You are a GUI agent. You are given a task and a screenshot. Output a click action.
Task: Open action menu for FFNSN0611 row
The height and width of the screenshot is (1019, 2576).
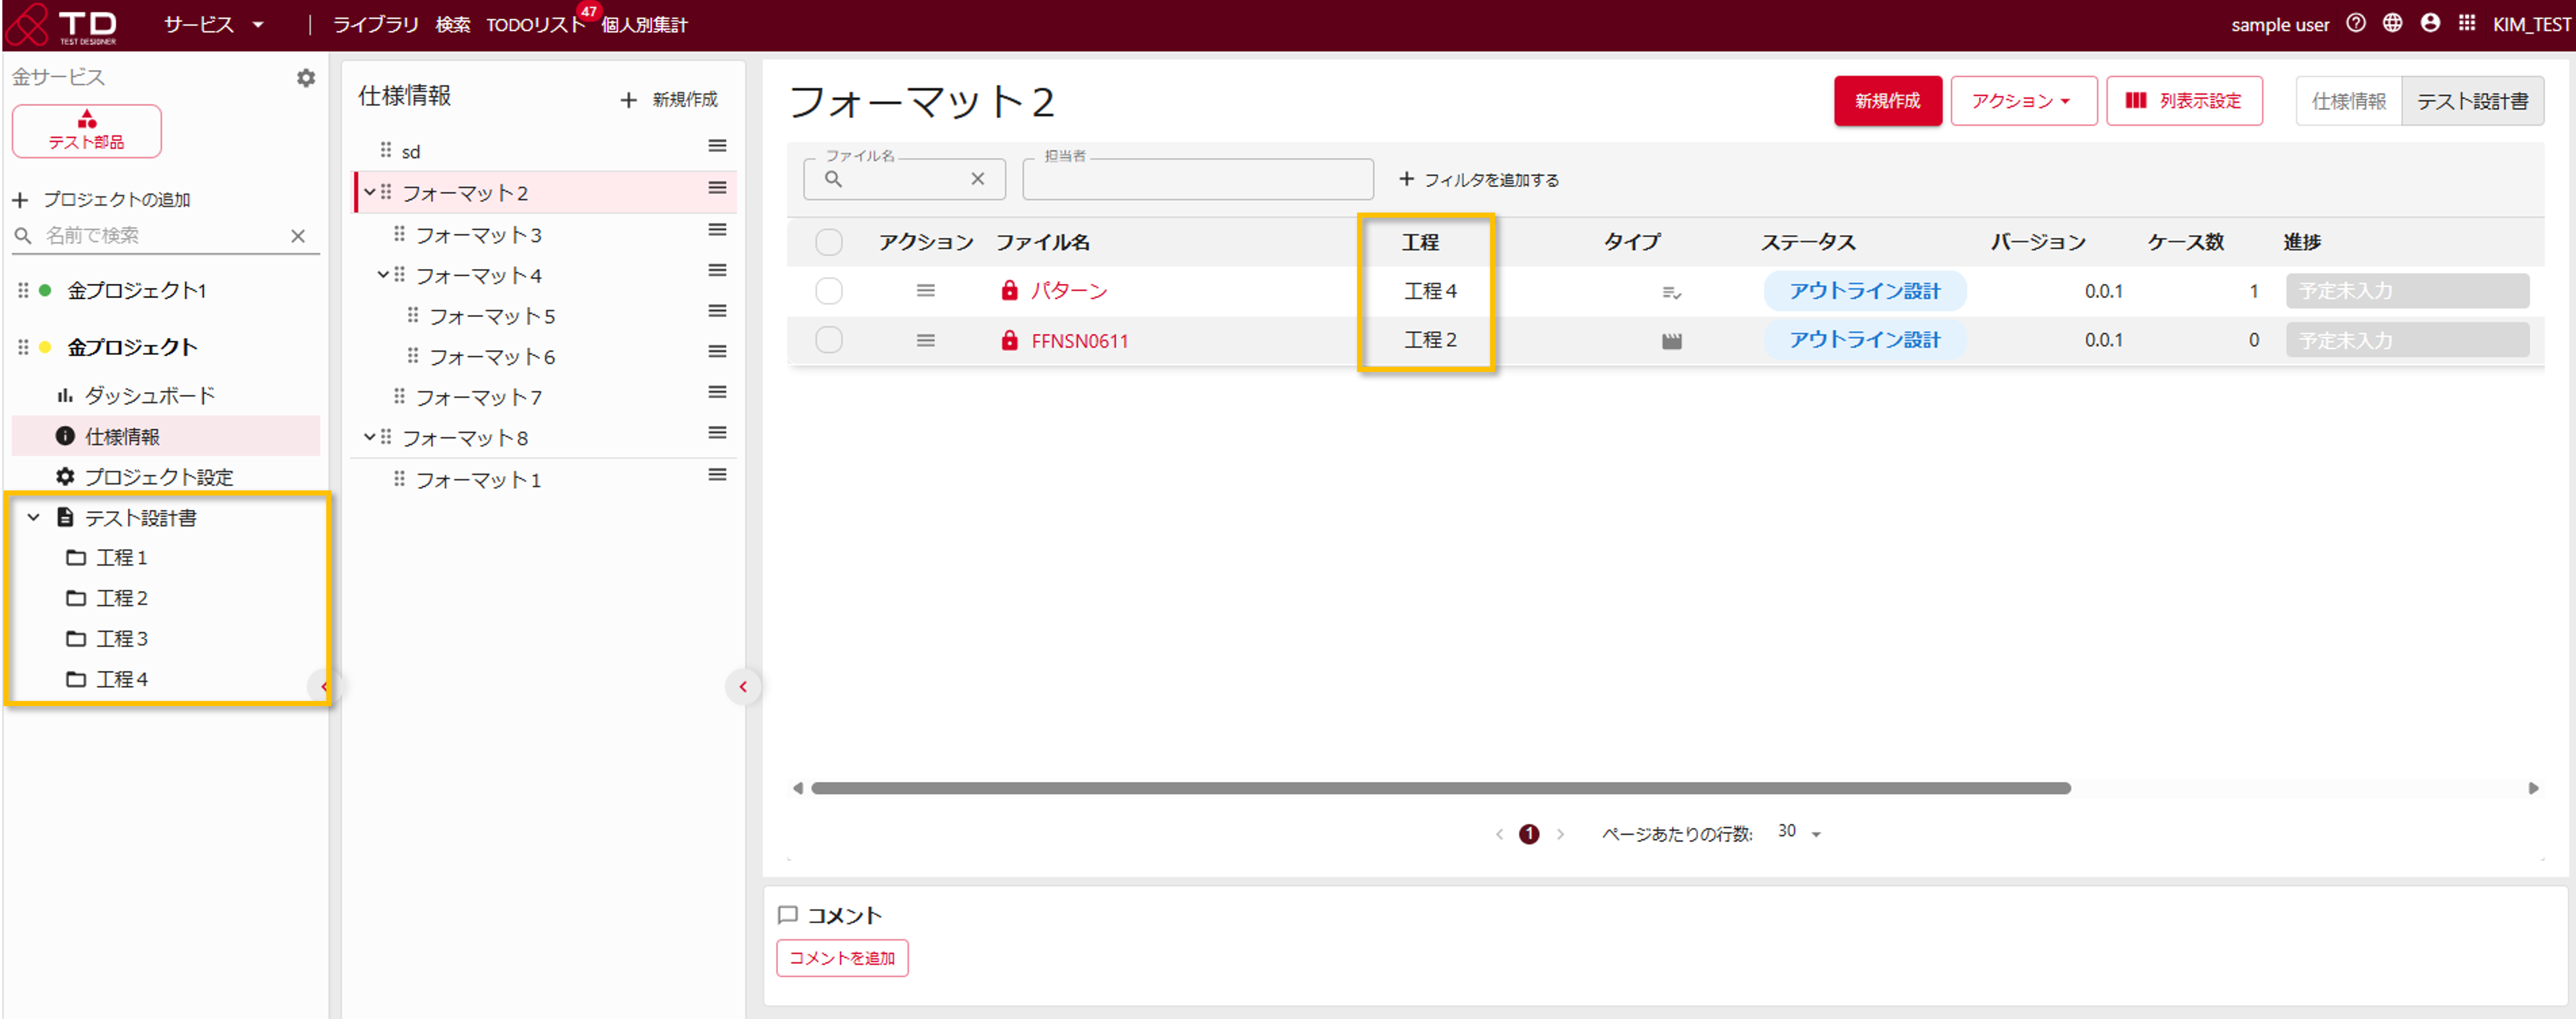[926, 341]
